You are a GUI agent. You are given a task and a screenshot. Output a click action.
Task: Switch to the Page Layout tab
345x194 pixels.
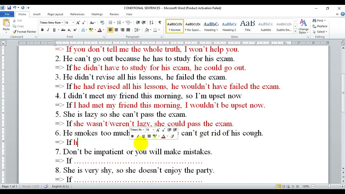click(x=55, y=14)
